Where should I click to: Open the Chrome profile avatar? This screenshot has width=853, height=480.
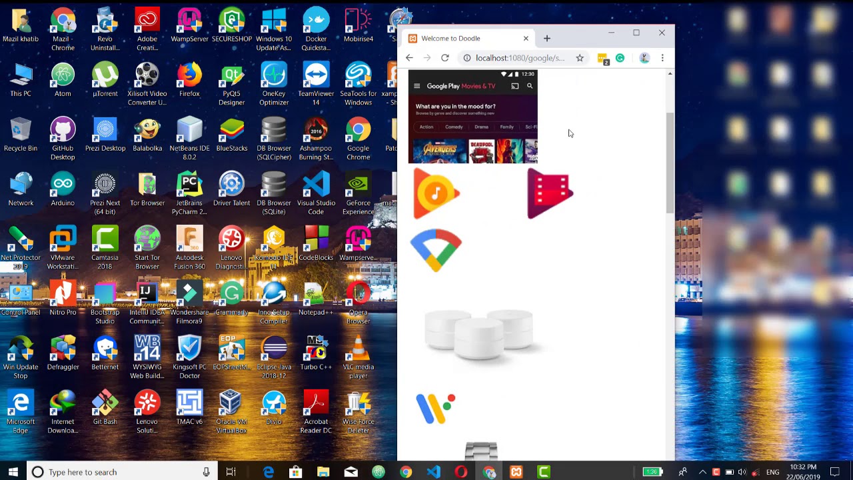point(644,58)
